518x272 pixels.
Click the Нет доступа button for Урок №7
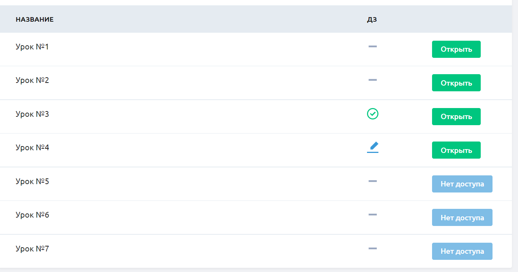click(462, 251)
